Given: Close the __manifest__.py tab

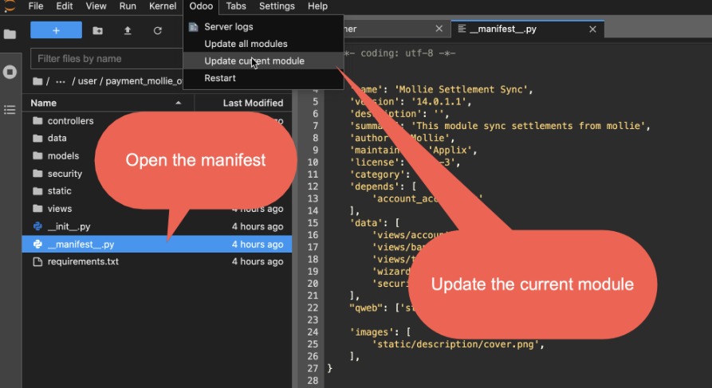Looking at the screenshot, I should 592,29.
